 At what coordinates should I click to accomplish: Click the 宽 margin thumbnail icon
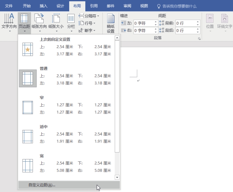tap(28, 166)
